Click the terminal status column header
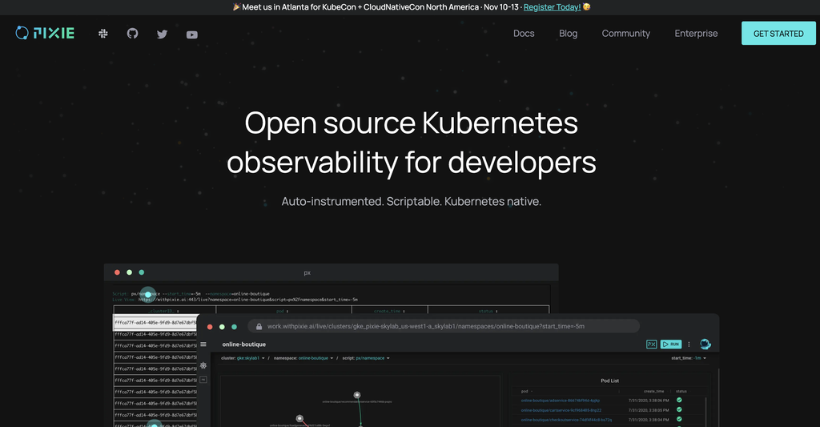Image resolution: width=820 pixels, height=427 pixels. tap(488, 312)
